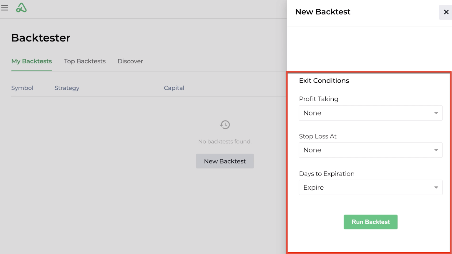Click the gray New Backtest button
The image size is (452, 254).
click(225, 161)
